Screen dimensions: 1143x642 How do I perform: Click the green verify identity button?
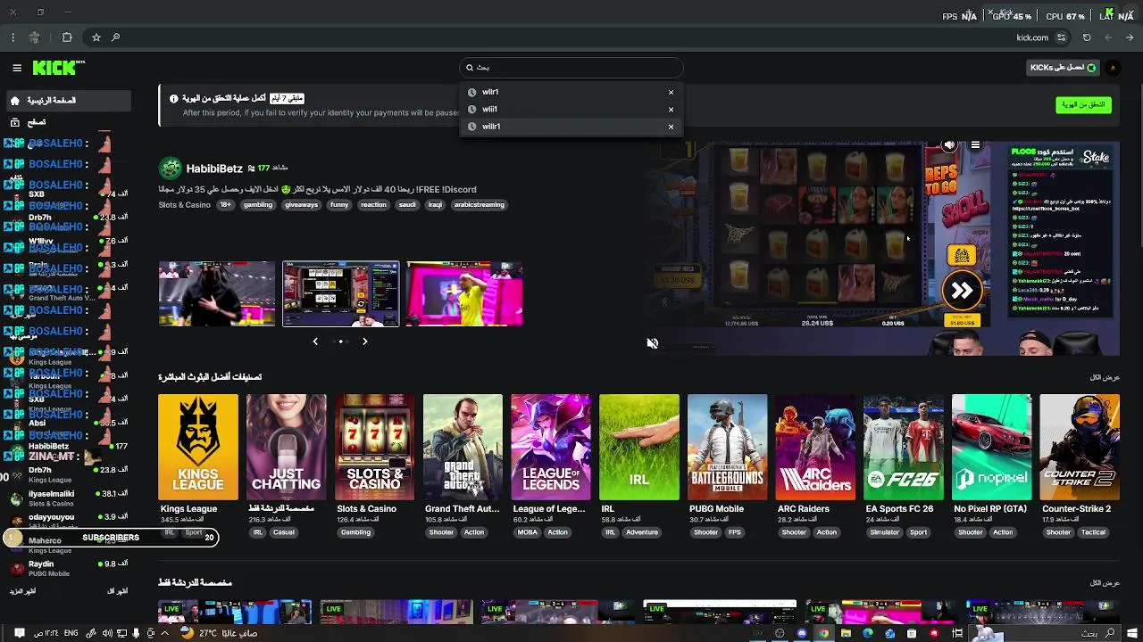[1083, 104]
